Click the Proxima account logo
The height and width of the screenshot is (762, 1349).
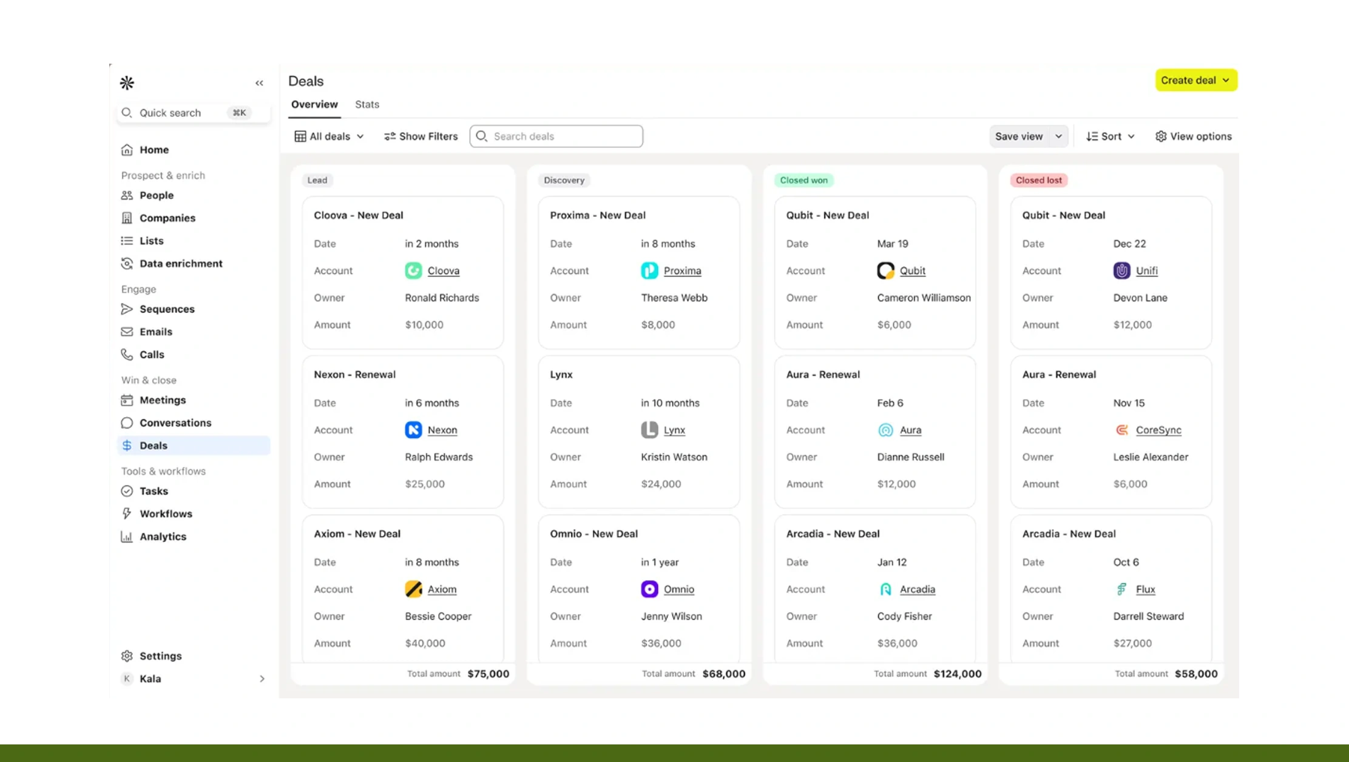point(649,270)
